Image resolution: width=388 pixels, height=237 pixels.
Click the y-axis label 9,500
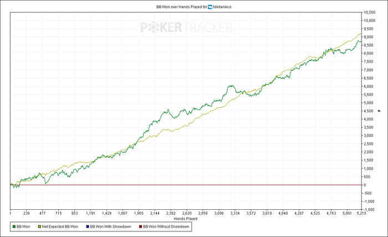[x=369, y=29]
